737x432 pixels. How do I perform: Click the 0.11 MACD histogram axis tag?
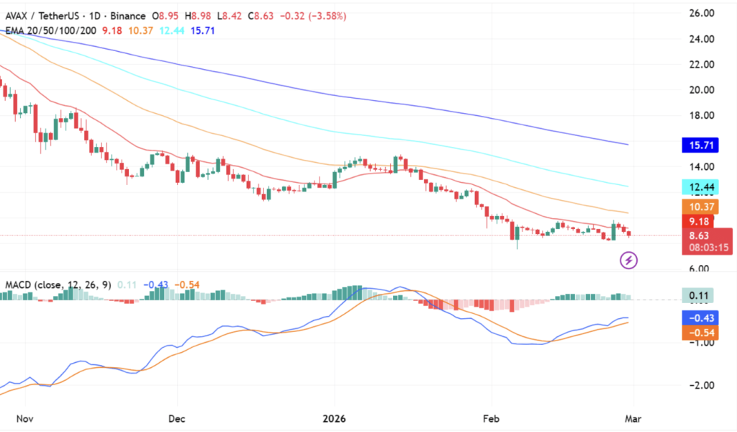pos(701,296)
